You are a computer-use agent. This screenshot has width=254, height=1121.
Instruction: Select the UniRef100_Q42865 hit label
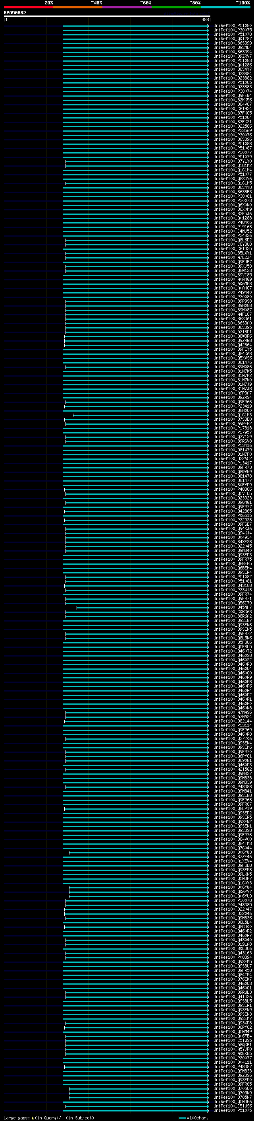[233, 511]
